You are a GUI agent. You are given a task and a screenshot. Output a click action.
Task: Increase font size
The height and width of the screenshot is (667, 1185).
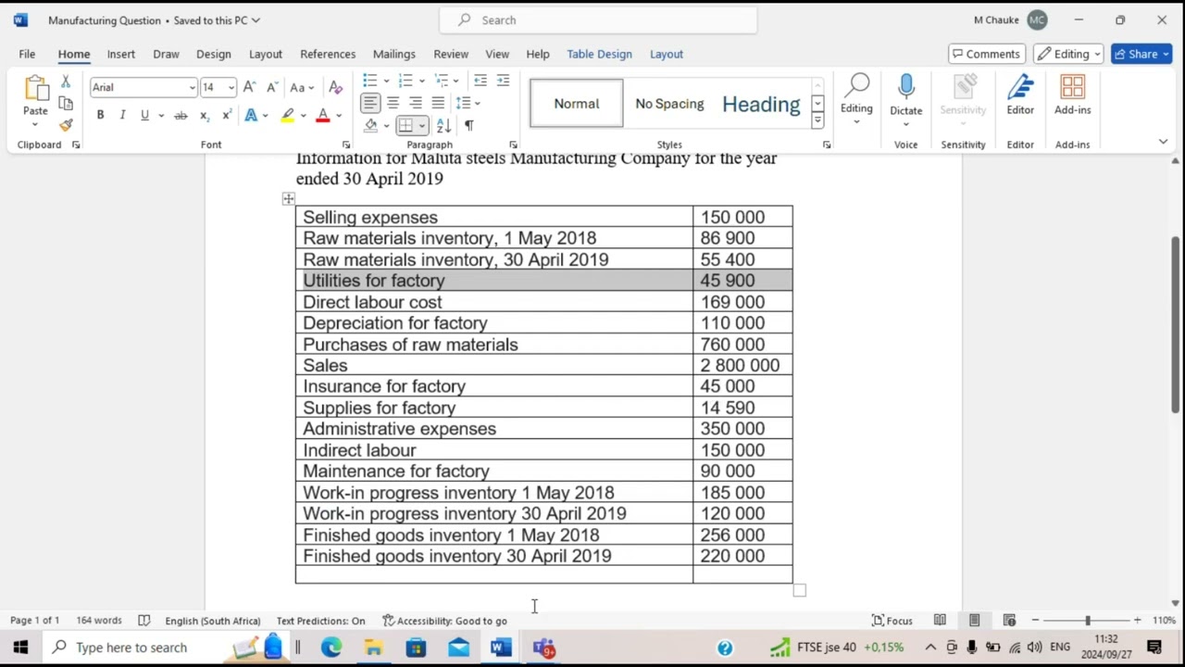(x=249, y=87)
